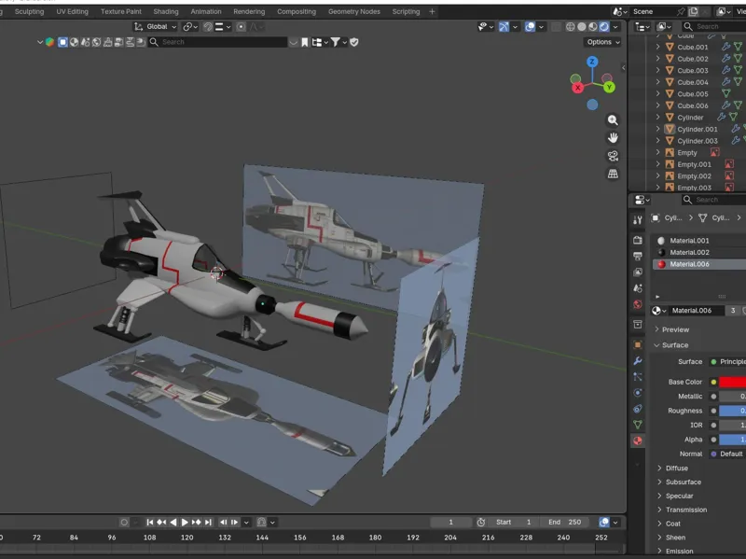Open the Scene properties icon
Screen dimensions: 746x559
pos(638,288)
